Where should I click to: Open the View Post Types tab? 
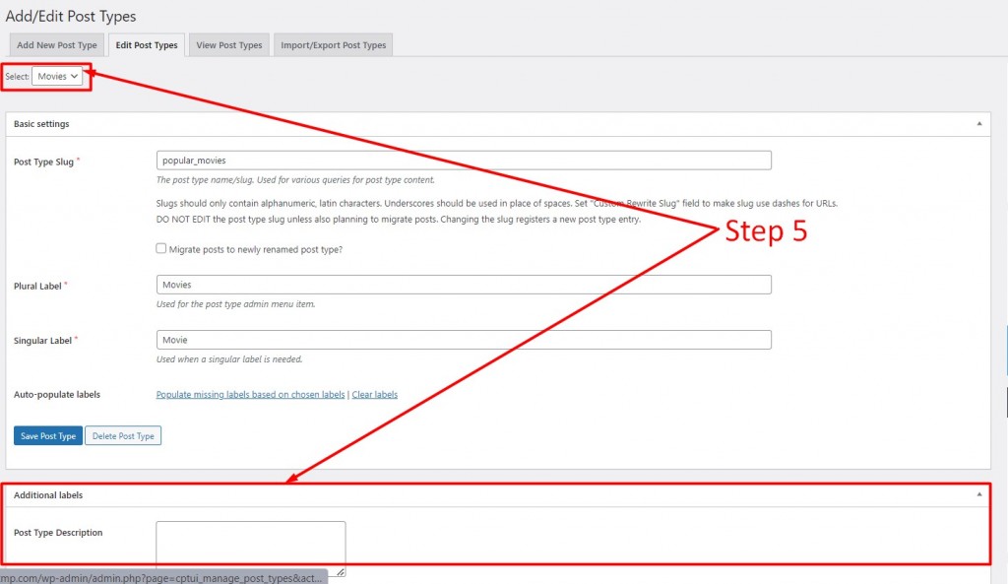[228, 45]
